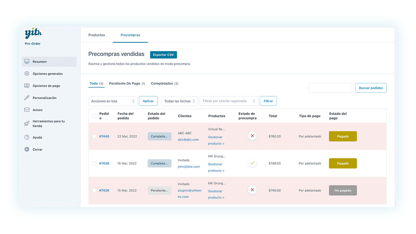Open Filtrar por cliente registrado dropdown
416x234 pixels.
pyautogui.click(x=229, y=101)
